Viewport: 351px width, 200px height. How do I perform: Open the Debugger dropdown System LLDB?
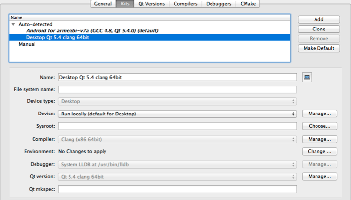click(177, 165)
